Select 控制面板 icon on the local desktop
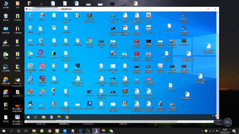This screenshot has width=239, height=134. coord(6,29)
